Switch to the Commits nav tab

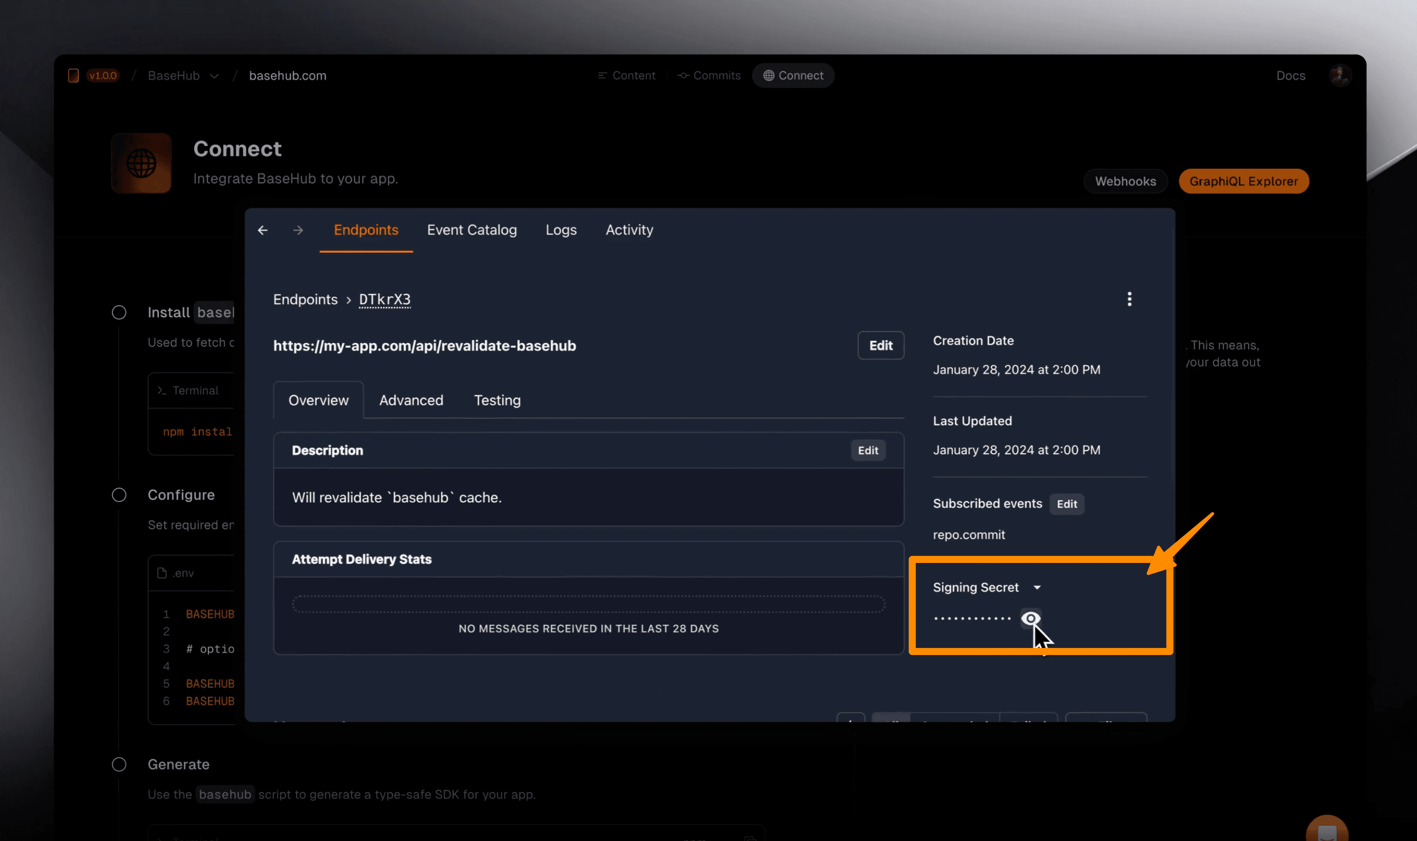pyautogui.click(x=709, y=75)
